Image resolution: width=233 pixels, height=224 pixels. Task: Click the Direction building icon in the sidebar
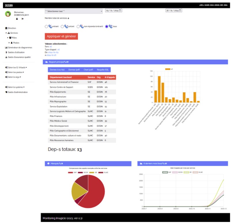pos(6,28)
